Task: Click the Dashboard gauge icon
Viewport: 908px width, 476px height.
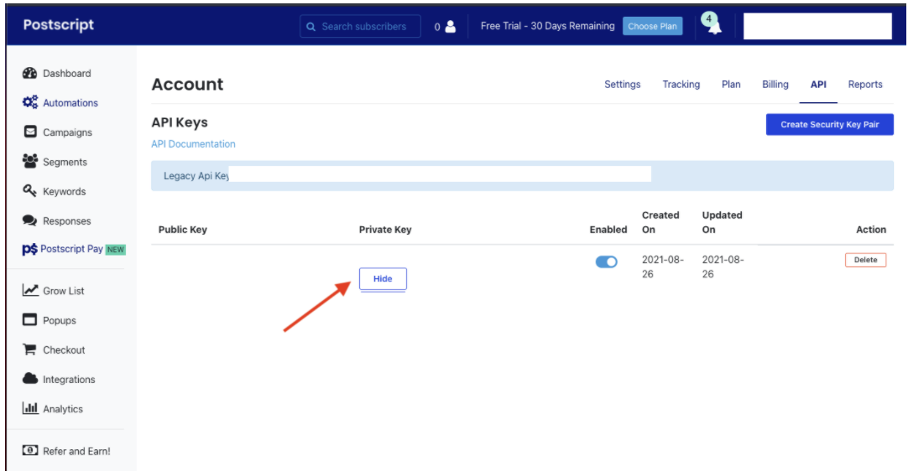Action: (30, 74)
